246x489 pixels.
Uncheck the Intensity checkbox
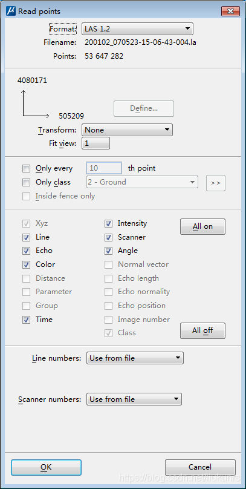coord(108,223)
